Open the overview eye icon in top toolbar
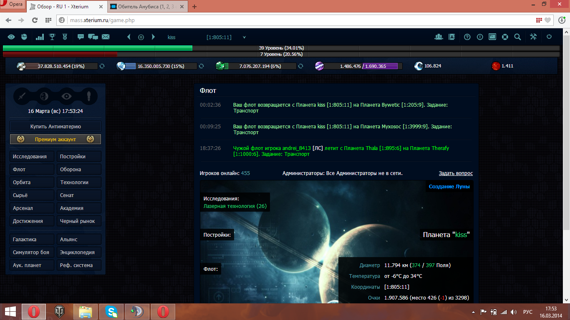570x320 pixels. click(x=11, y=37)
